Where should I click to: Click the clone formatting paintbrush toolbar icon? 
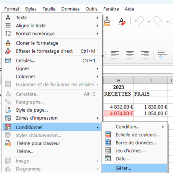(x=107, y=21)
